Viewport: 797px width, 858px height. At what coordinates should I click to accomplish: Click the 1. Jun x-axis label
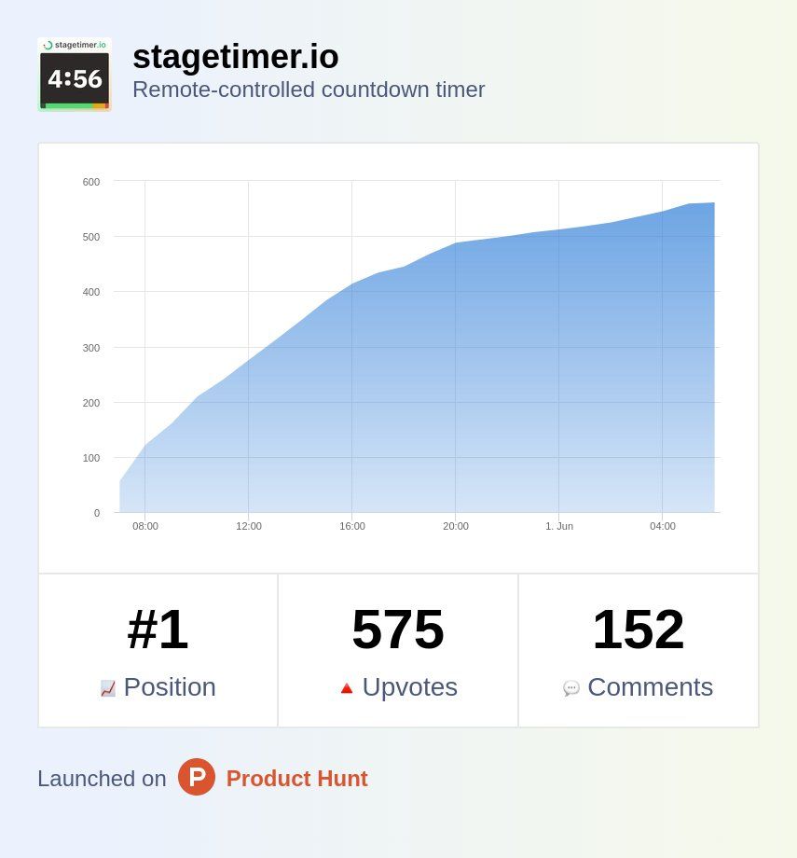pyautogui.click(x=559, y=526)
